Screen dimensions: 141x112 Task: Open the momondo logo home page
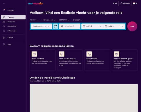tap(35, 3)
